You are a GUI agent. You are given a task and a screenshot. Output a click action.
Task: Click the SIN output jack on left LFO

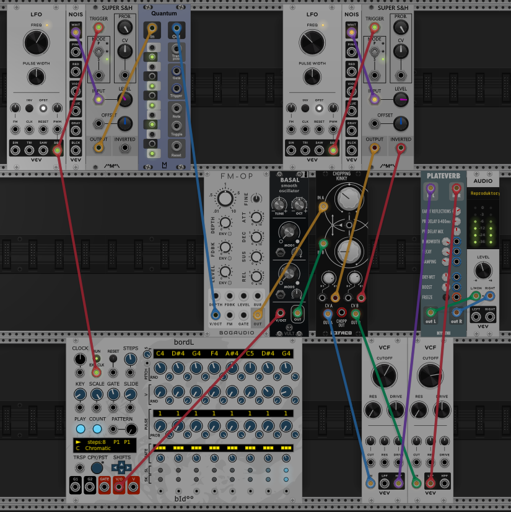tap(15, 150)
